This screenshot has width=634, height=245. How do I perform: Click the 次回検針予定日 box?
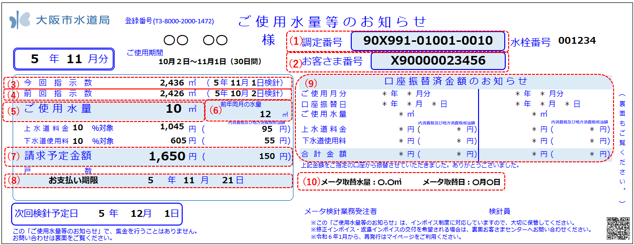[97, 214]
